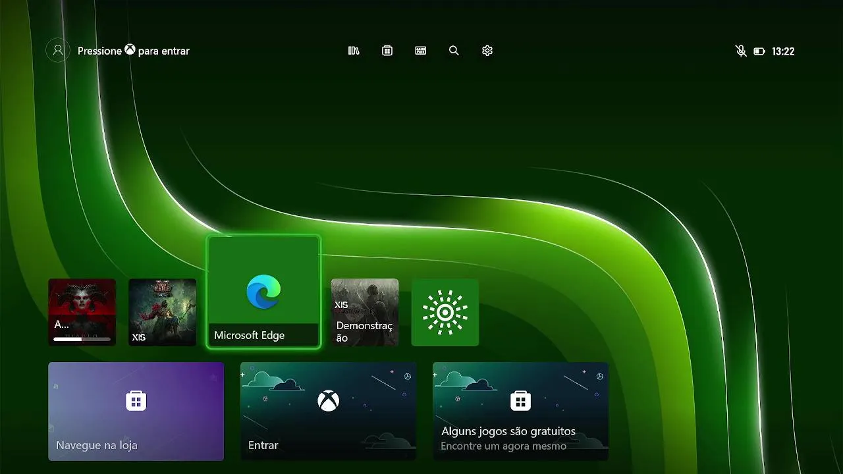This screenshot has width=843, height=474.
Task: Click the Xbox logo on Entrar card
Action: pos(328,400)
